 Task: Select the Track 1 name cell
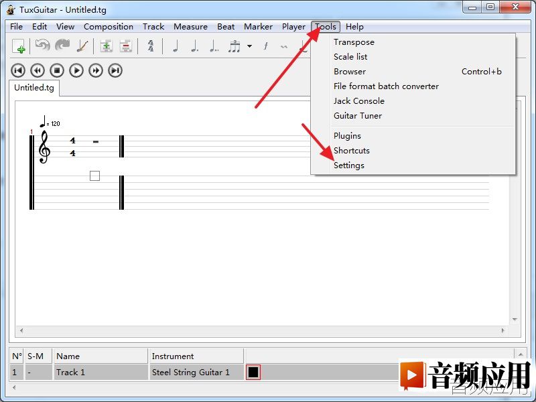point(100,373)
